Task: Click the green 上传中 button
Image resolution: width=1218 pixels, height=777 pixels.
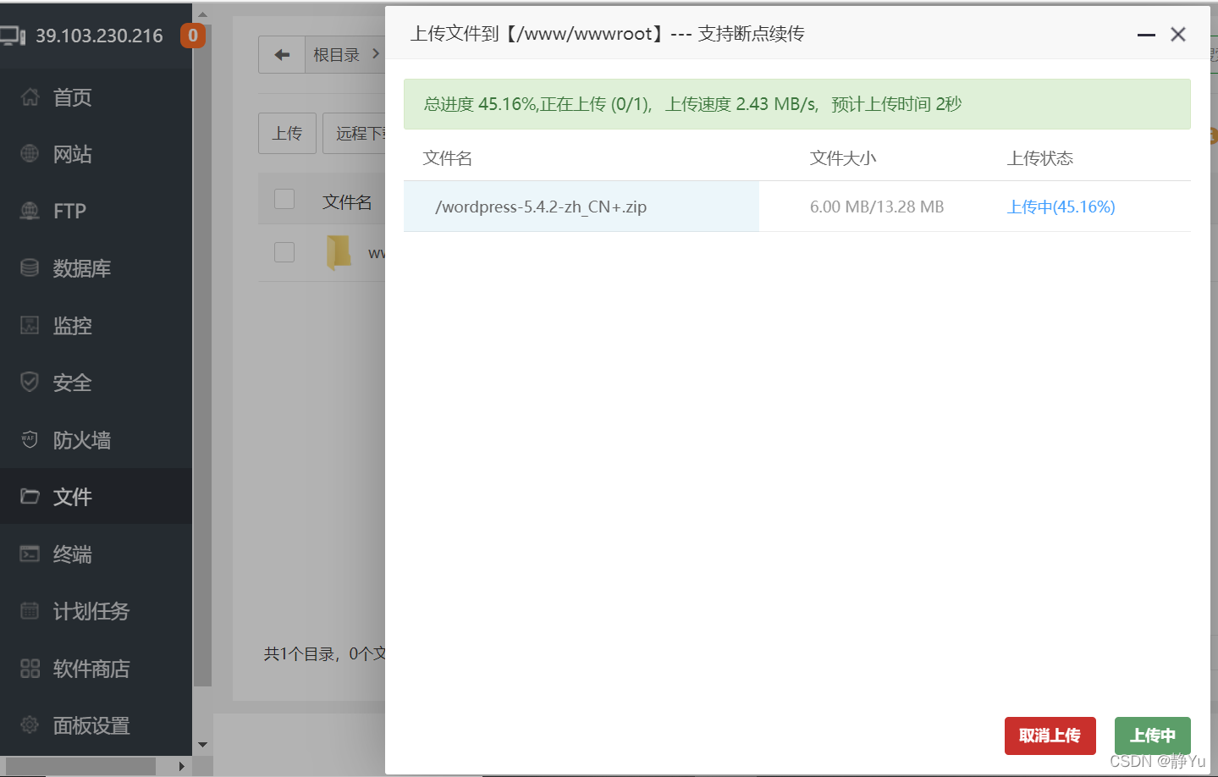Action: (x=1152, y=736)
